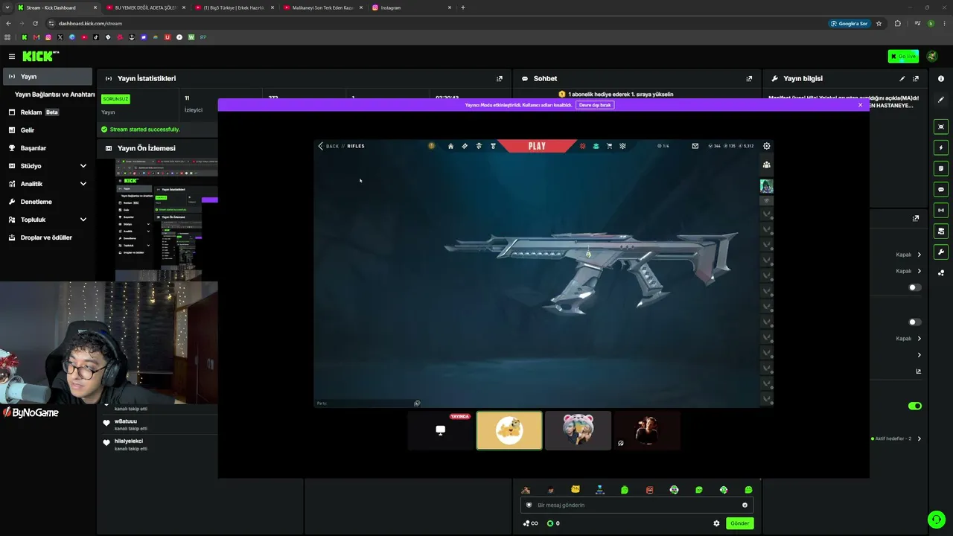Click the green-outlined focus frame icon in right rail
The image size is (953, 536).
tap(941, 127)
